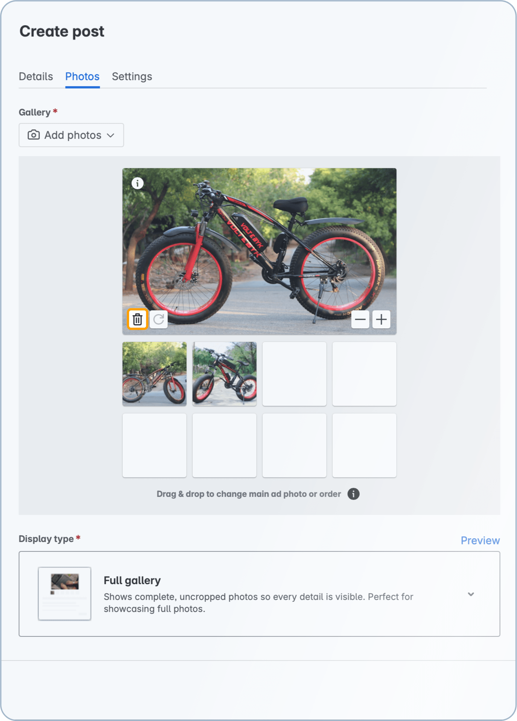
Task: Click the info icon on main photo
Action: coord(137,183)
